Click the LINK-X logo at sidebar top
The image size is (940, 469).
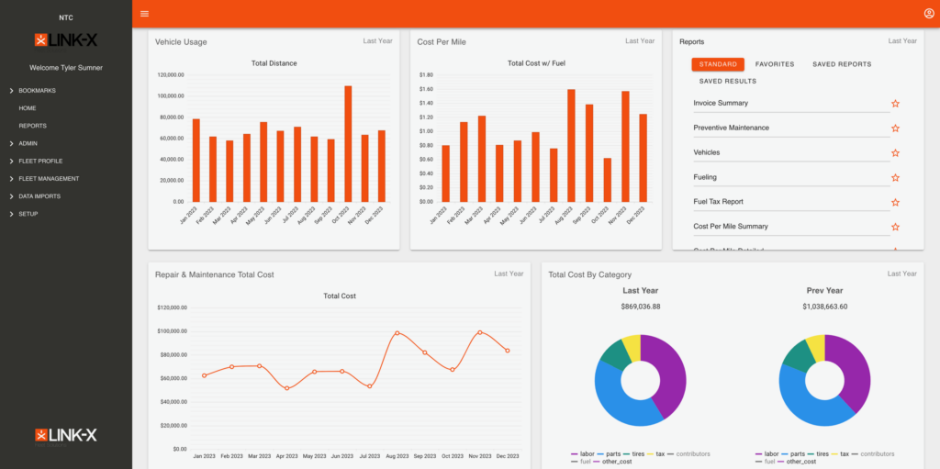[65, 39]
